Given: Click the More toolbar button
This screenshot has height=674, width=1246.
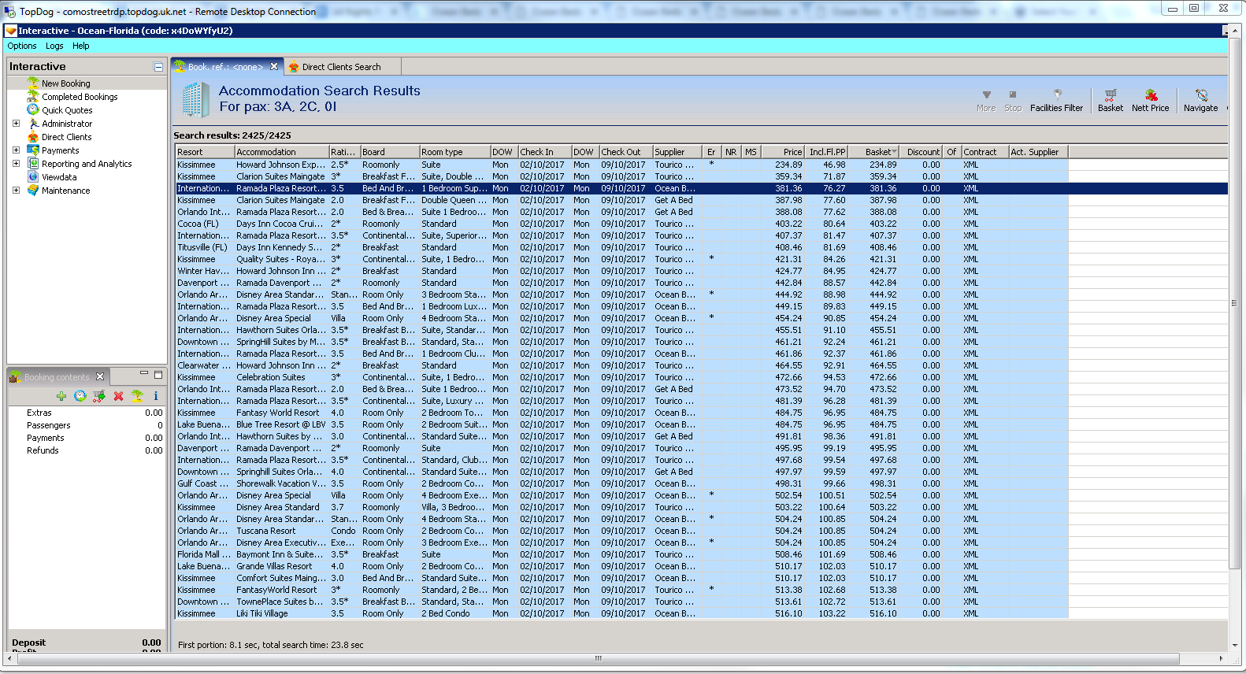Looking at the screenshot, I should click(x=986, y=101).
